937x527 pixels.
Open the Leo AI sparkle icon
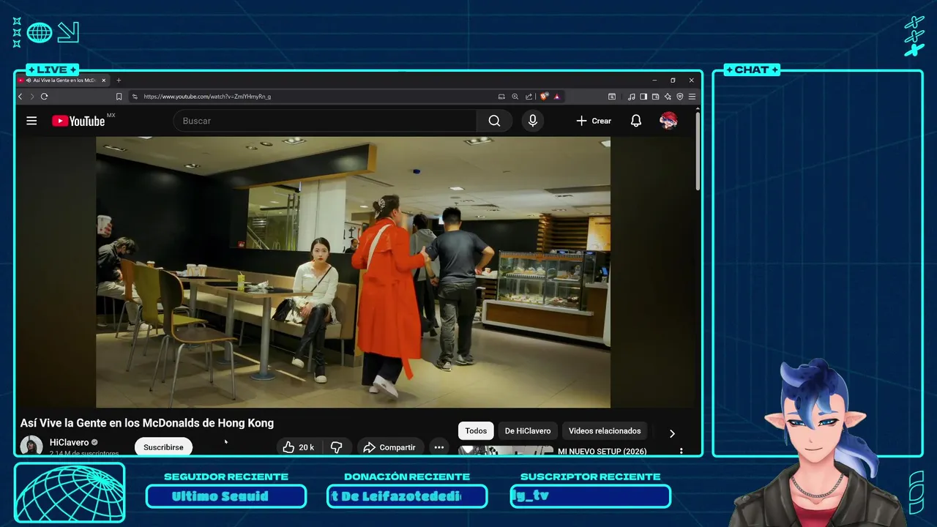[x=668, y=97]
